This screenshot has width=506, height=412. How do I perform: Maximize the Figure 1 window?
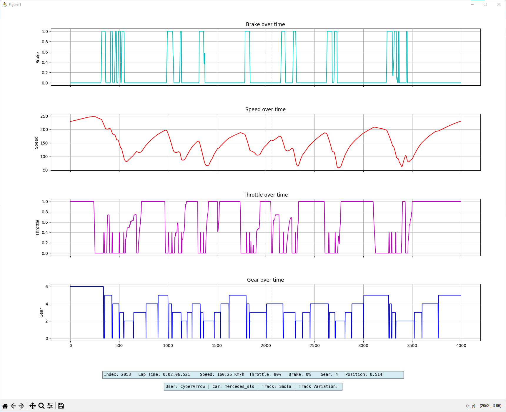pyautogui.click(x=485, y=4)
